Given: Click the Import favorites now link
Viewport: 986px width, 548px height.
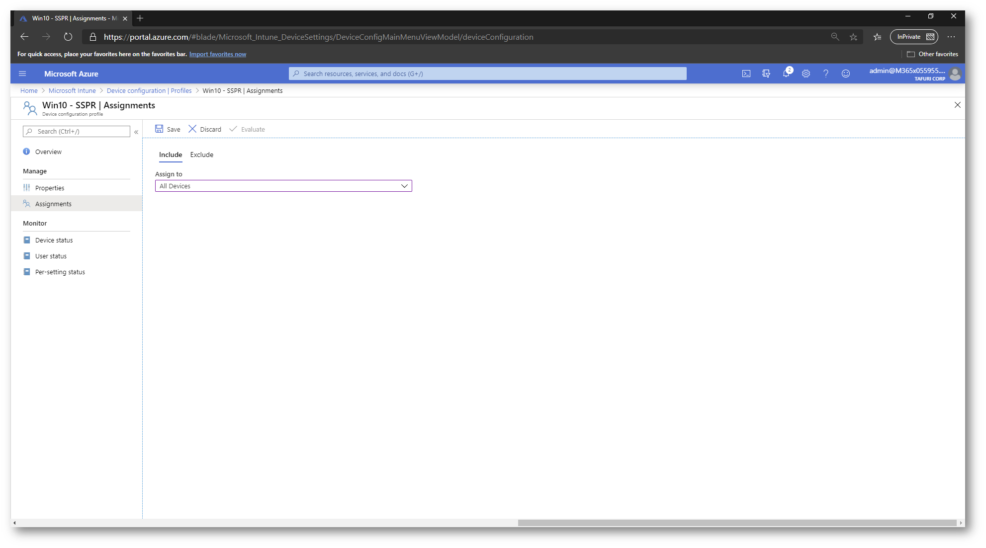Looking at the screenshot, I should point(217,54).
